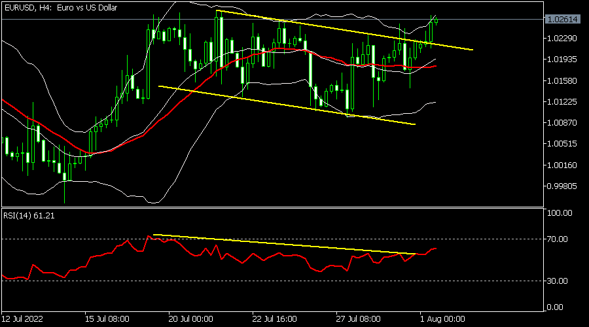
Task: Click the "22 Jul 16:00" time label
Action: click(x=275, y=319)
